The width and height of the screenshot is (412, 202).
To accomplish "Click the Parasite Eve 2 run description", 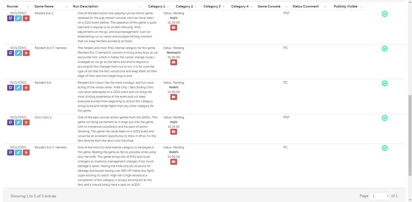I will pyautogui.click(x=118, y=27).
